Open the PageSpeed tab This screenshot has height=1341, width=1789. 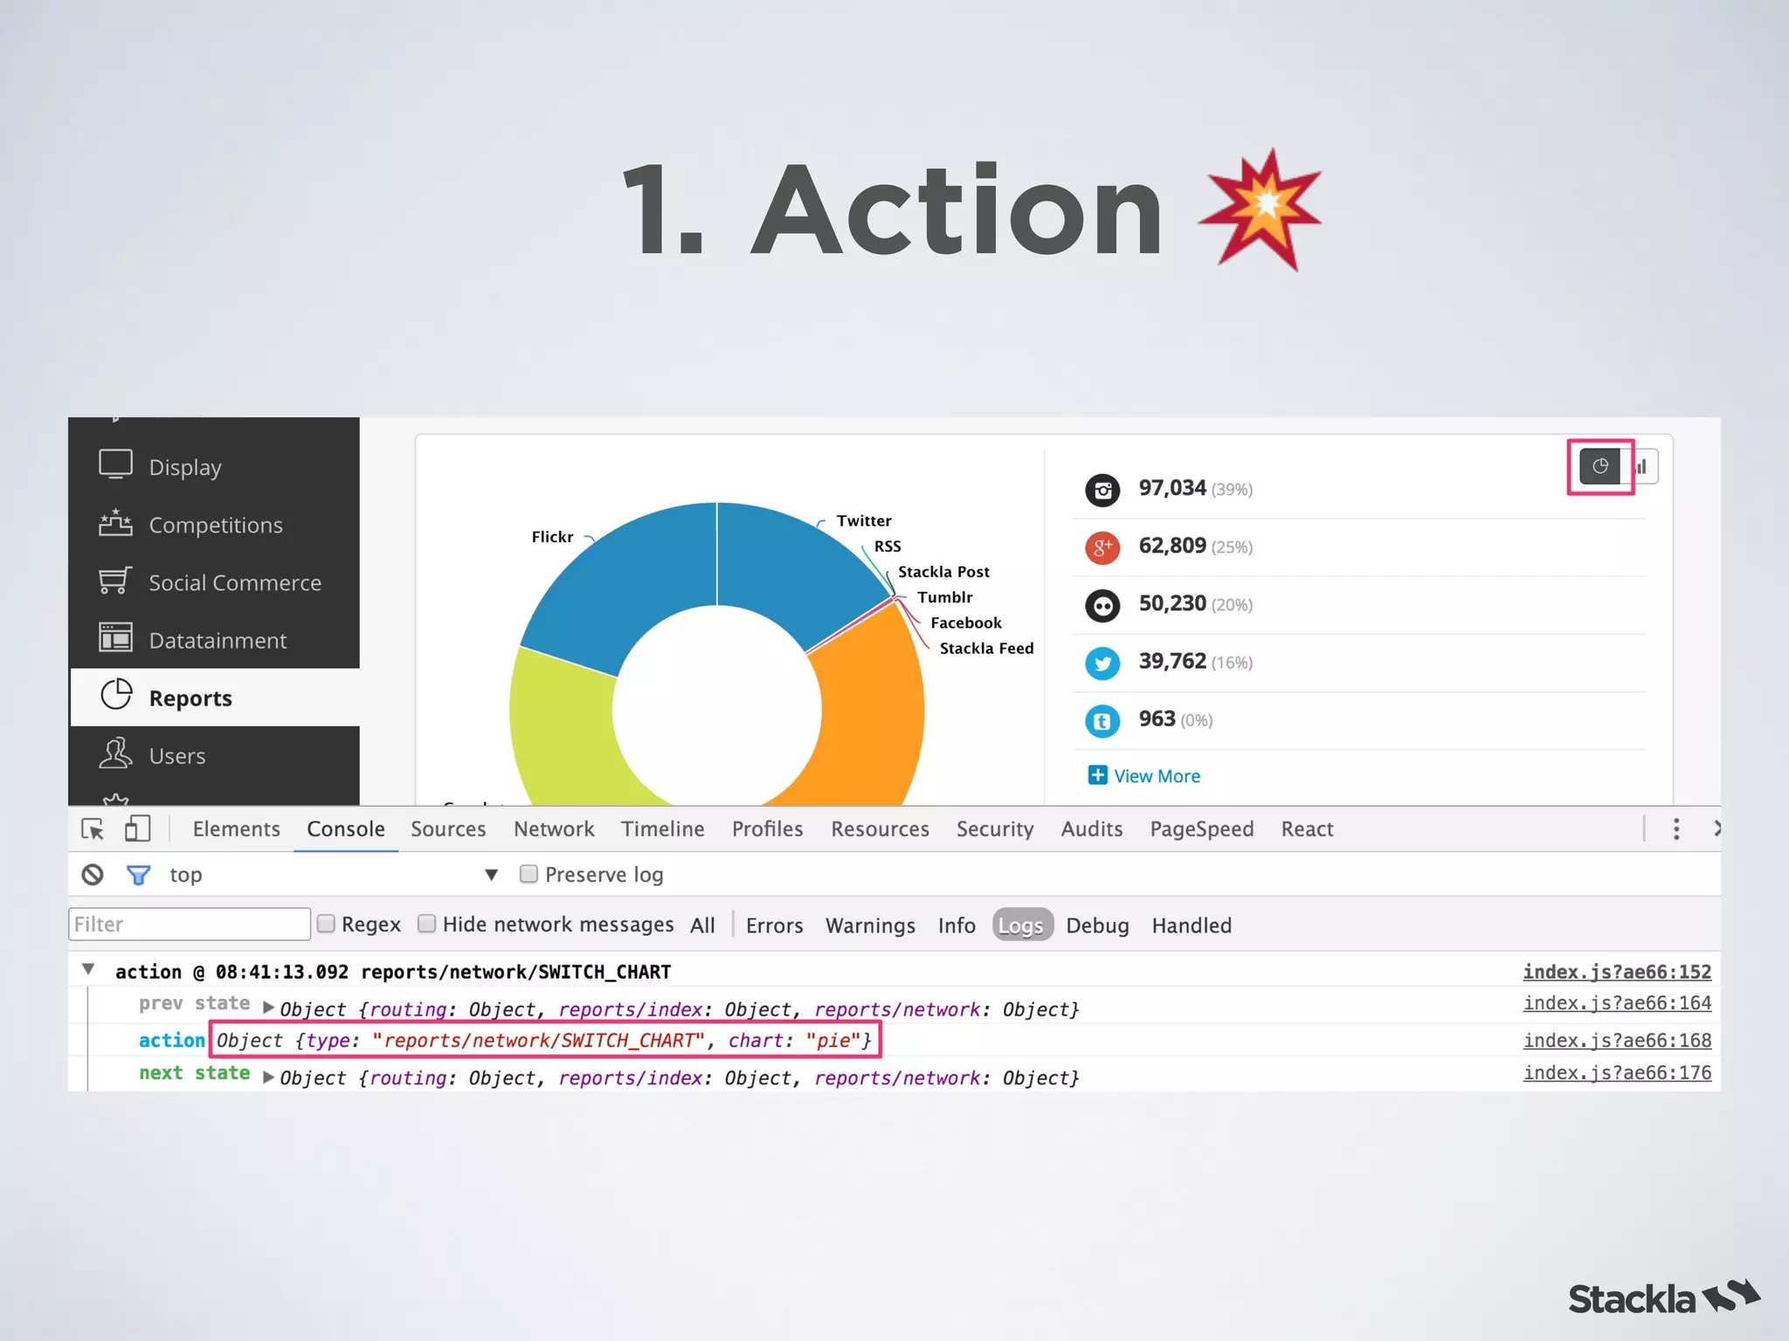(x=1202, y=829)
